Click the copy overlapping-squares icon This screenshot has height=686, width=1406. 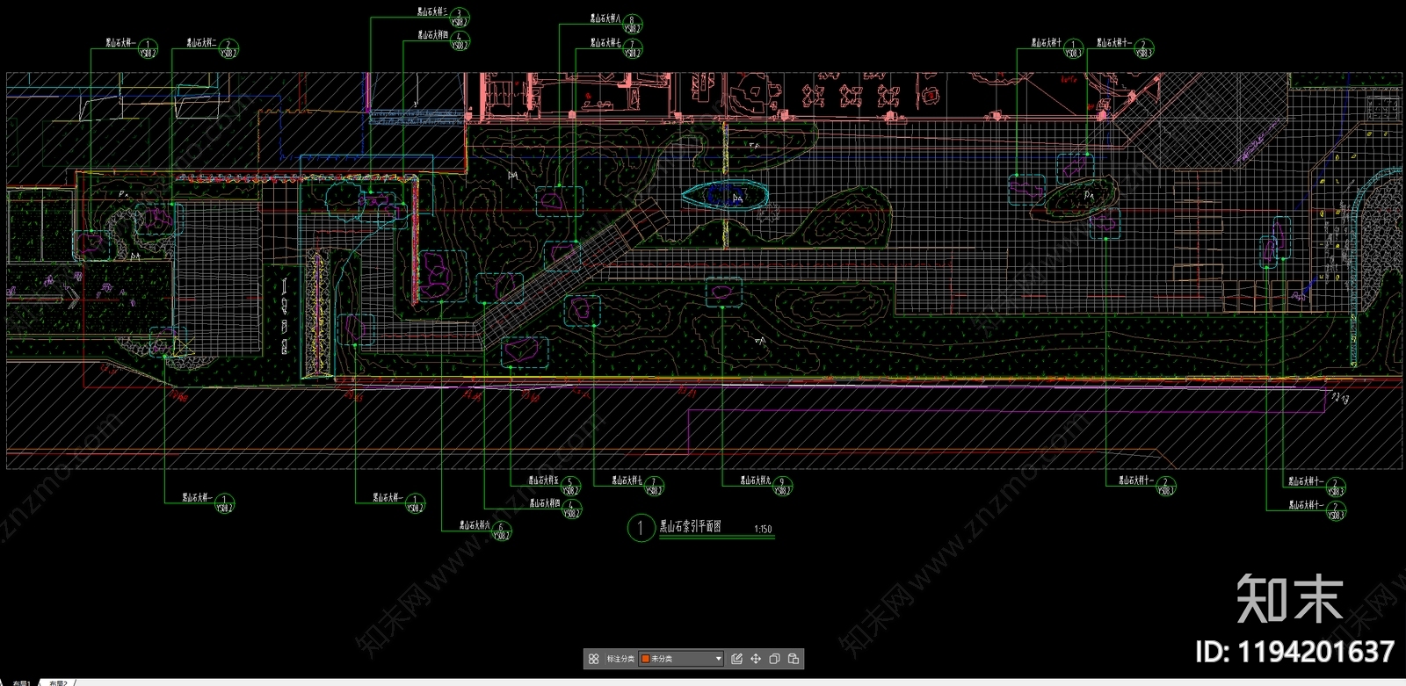click(x=774, y=659)
